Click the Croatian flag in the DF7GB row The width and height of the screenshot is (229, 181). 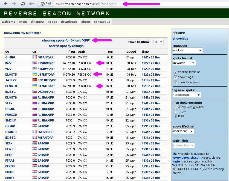point(35,166)
